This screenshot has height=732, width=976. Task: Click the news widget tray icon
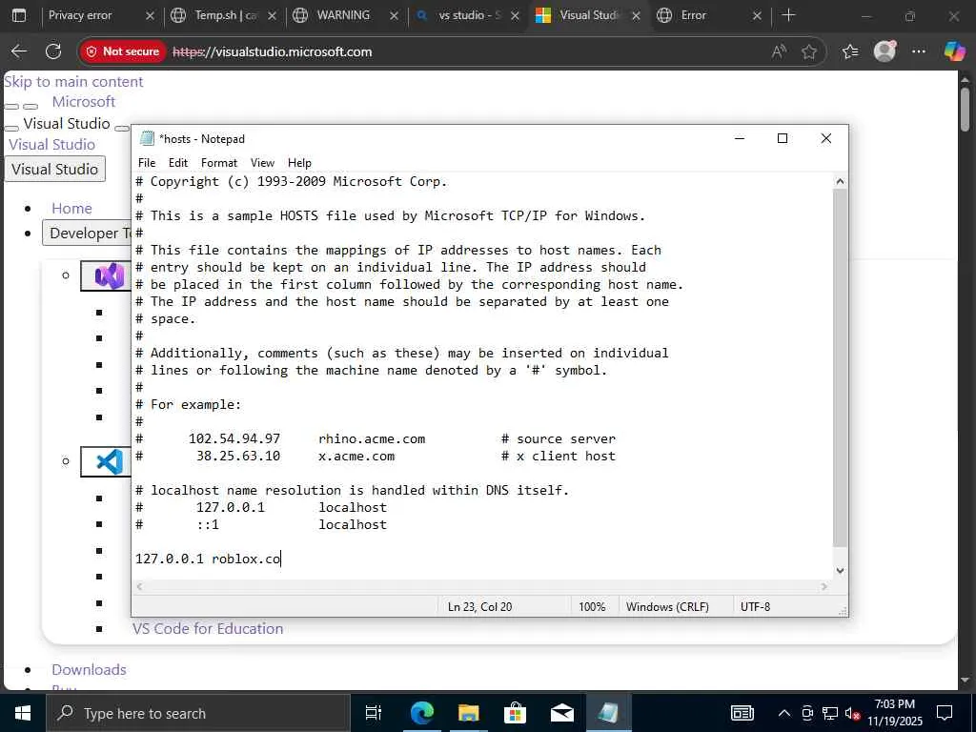(x=742, y=713)
